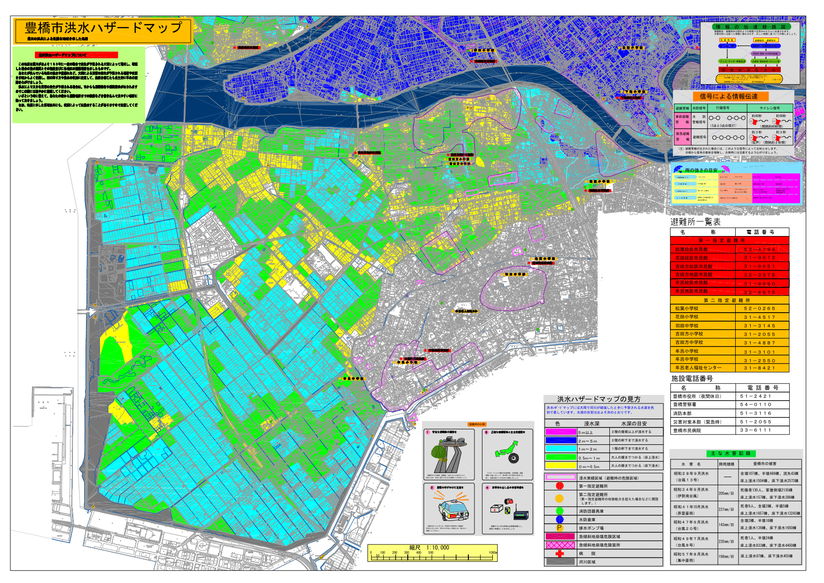824x583 pixels.
Task: Click the 避難勧告・避難指示 box in the flow diagram
Action: 765,40
